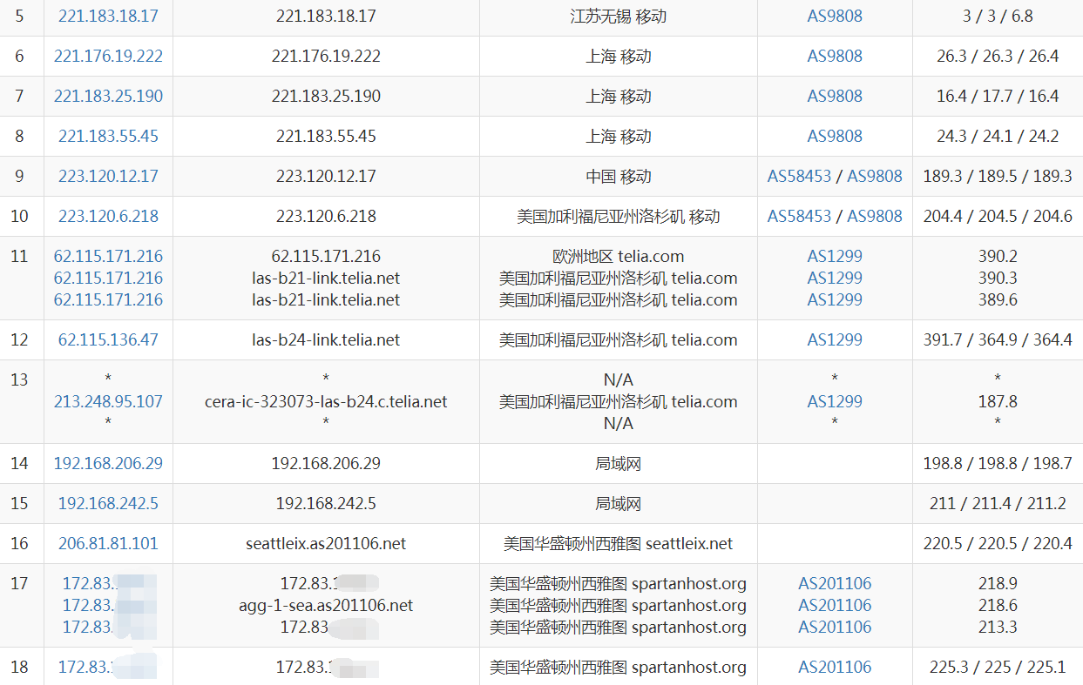Open the blue 221.183.25.190 link in hop 7

point(108,97)
